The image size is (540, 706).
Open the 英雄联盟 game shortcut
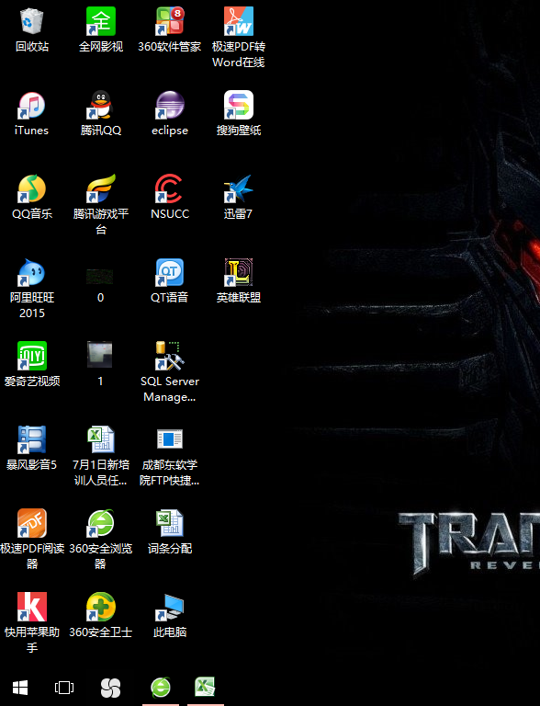[239, 272]
